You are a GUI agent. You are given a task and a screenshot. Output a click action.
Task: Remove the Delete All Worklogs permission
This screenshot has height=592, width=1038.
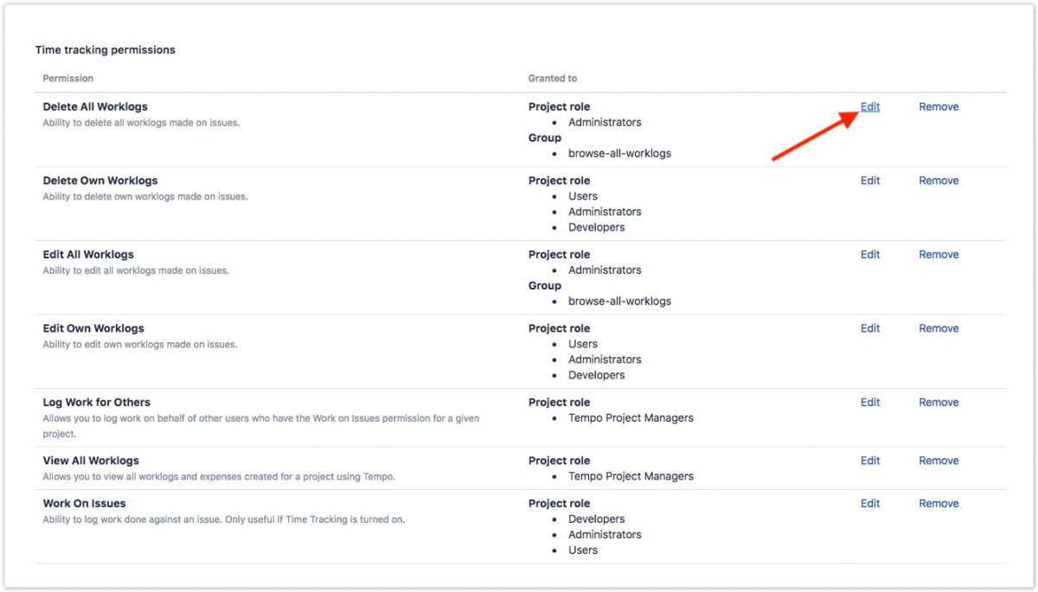pyautogui.click(x=939, y=107)
